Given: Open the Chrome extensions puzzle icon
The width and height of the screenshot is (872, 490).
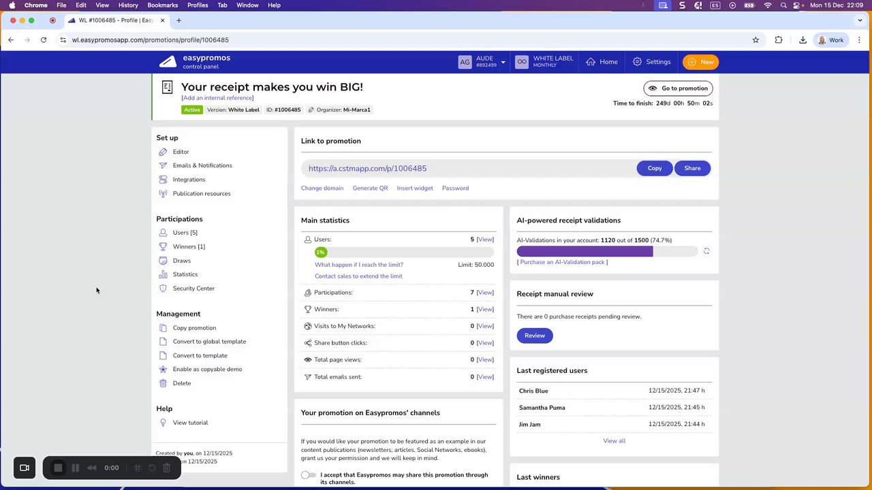Looking at the screenshot, I should click(779, 40).
